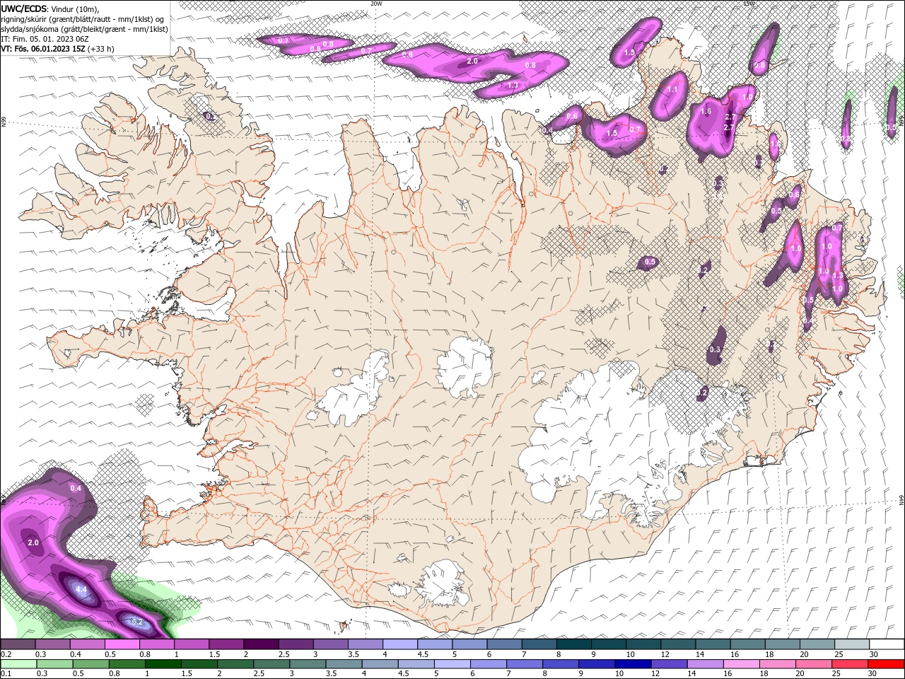Select the darkest purple 2–2.5 swatch, upper scale
This screenshot has width=905, height=679.
(260, 644)
